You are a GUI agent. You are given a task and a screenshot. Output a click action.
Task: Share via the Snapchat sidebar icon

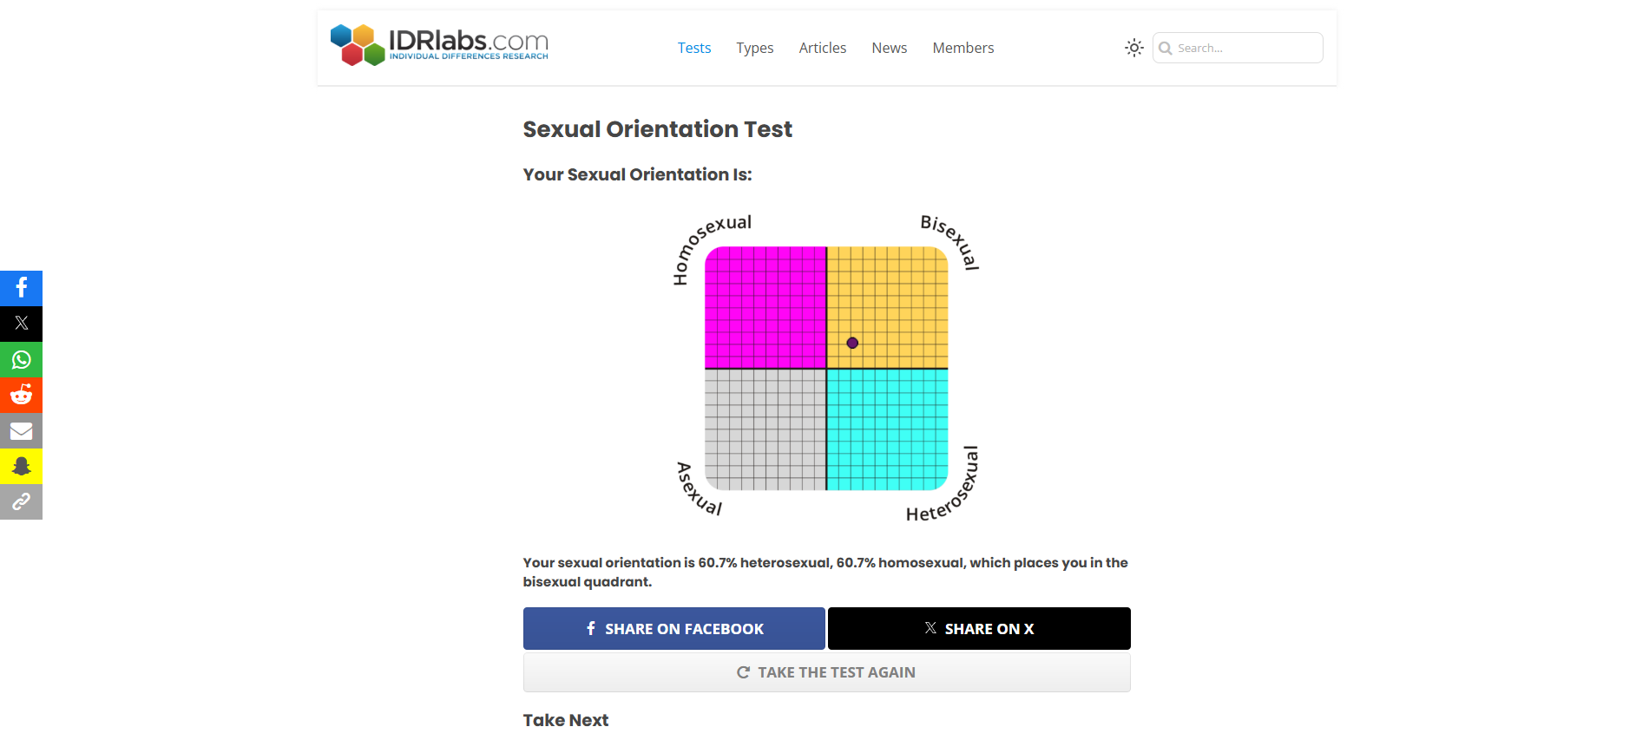coord(22,466)
